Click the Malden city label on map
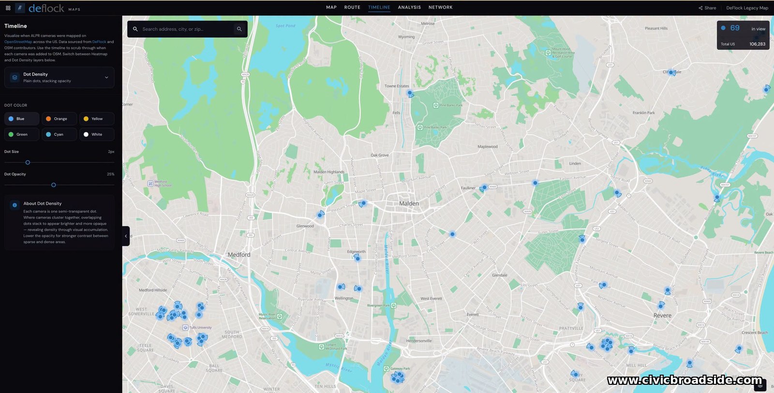 click(x=409, y=204)
